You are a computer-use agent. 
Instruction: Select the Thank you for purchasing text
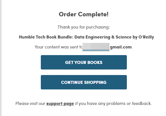(x=84, y=27)
